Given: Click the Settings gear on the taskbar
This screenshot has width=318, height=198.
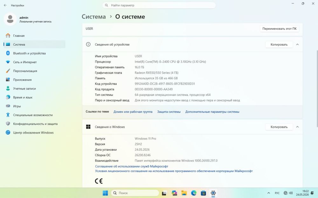Looking at the screenshot, I should pyautogui.click(x=213, y=193).
